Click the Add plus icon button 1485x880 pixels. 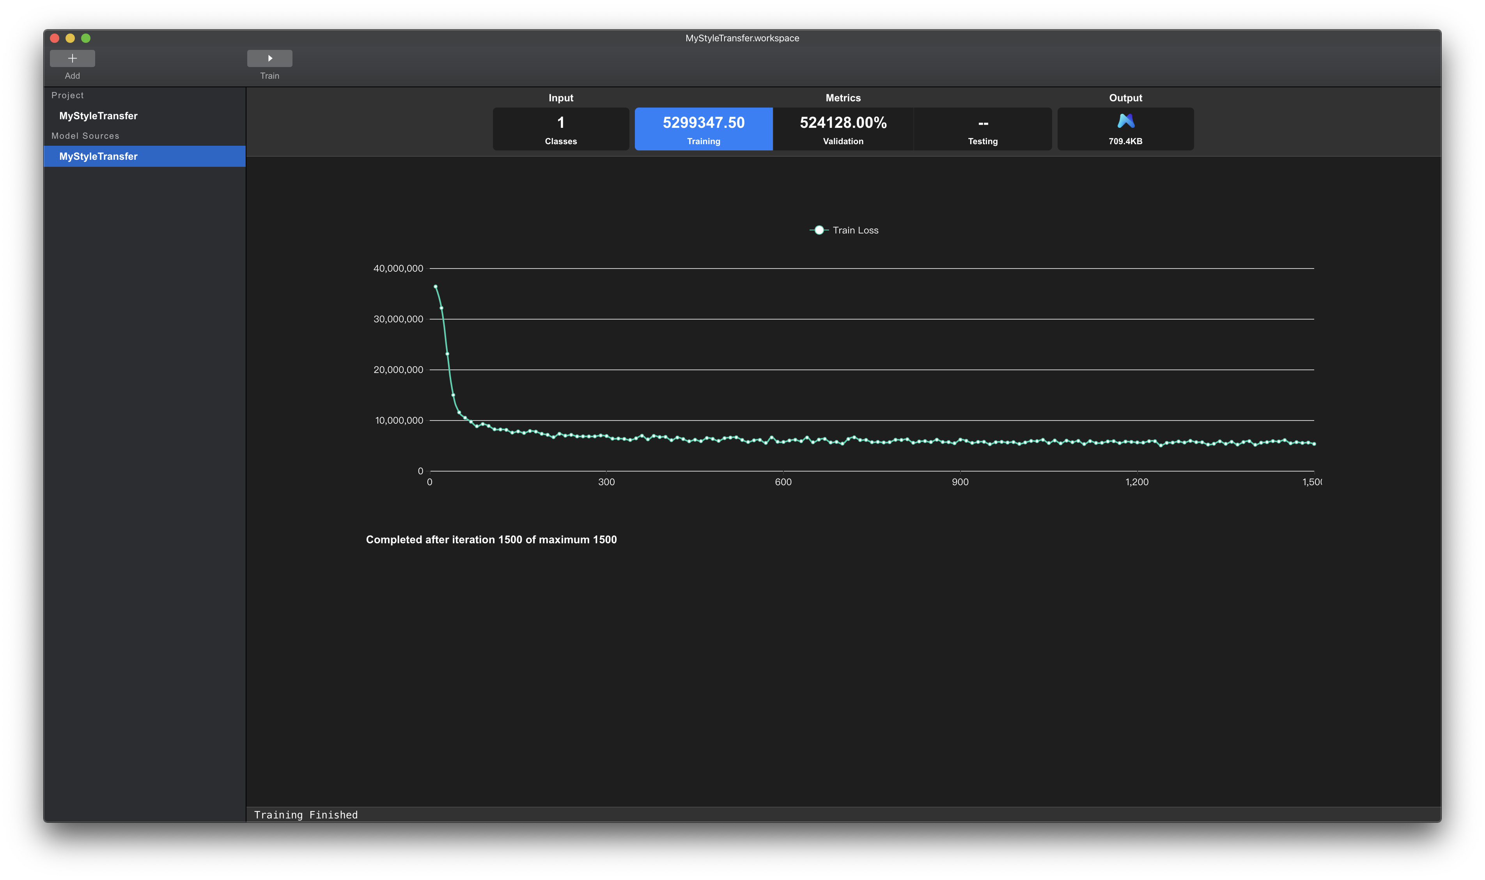pyautogui.click(x=73, y=58)
